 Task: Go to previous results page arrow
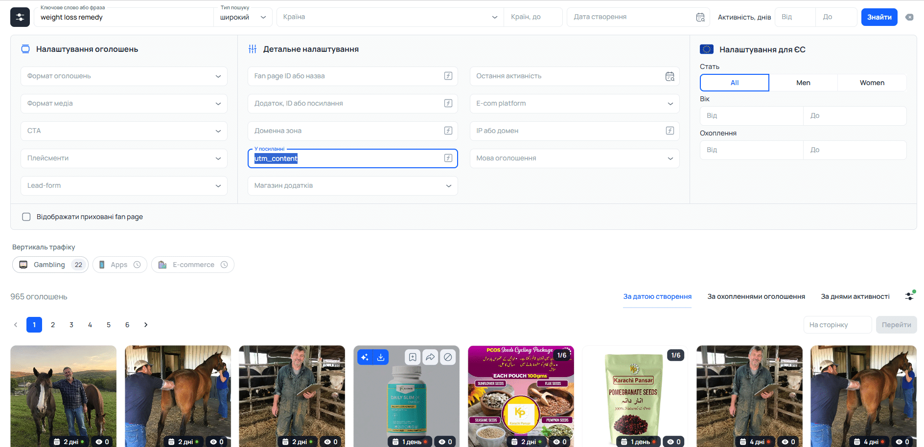16,325
